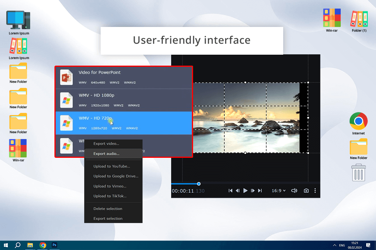376x250 pixels.
Task: Show hidden system tray icons
Action: [334, 245]
